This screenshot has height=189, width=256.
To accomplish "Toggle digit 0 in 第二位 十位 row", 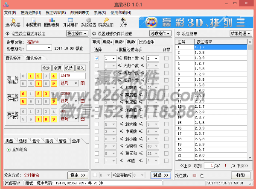I will (23, 94).
